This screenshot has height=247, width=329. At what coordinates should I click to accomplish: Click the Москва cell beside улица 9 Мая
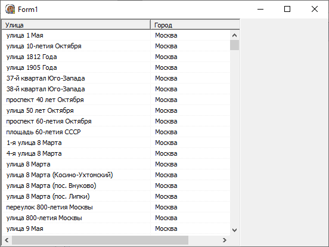pos(166,229)
